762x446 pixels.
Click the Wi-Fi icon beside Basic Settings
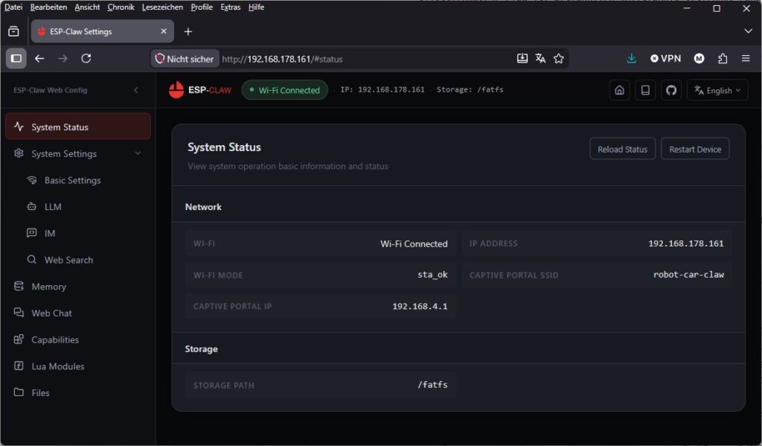(32, 180)
